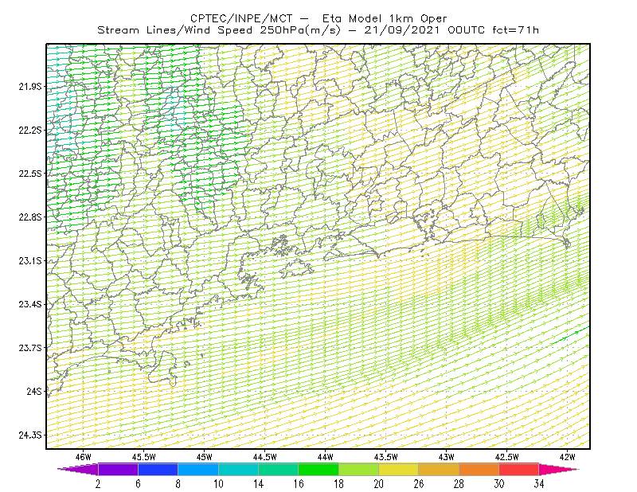This screenshot has height=492, width=637.
Task: Click the dark blue colorbar segment 6-8
Action: (158, 469)
